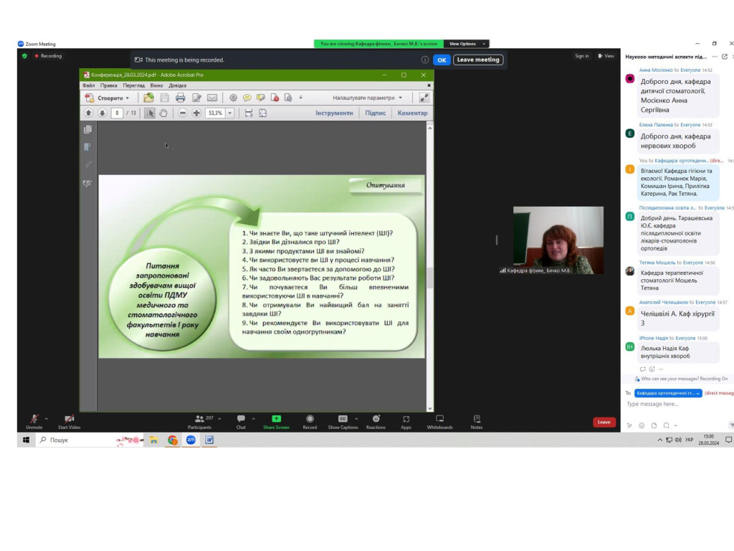Open the Коментар pane in Acrobat

pos(412,113)
